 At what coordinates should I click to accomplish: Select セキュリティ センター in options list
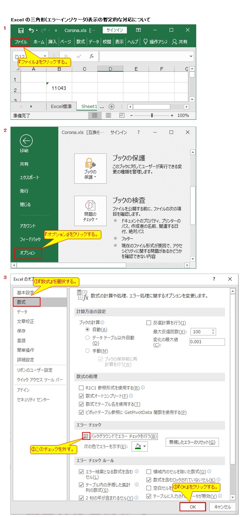33,399
